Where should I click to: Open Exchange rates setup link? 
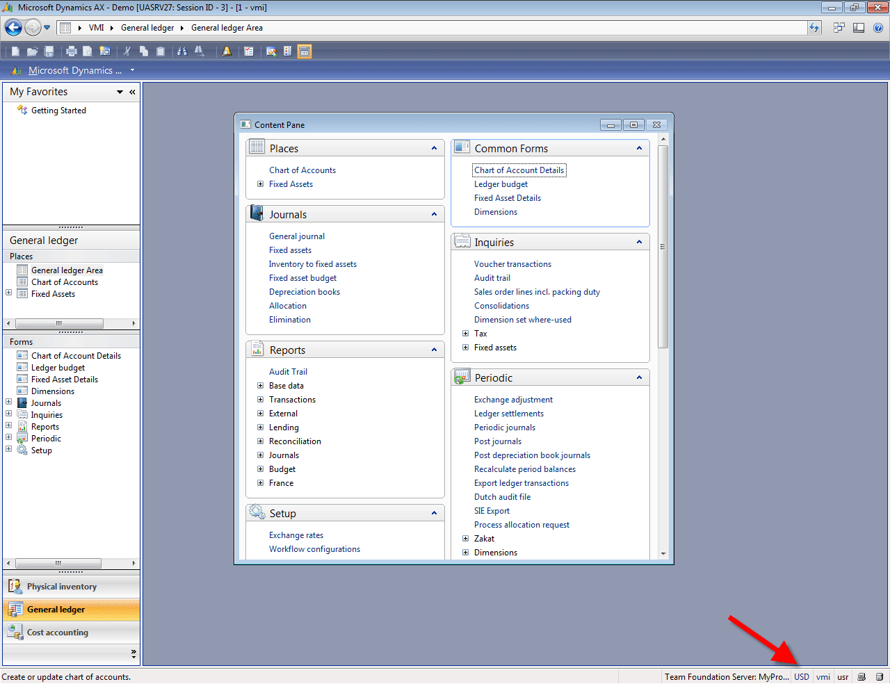click(296, 535)
